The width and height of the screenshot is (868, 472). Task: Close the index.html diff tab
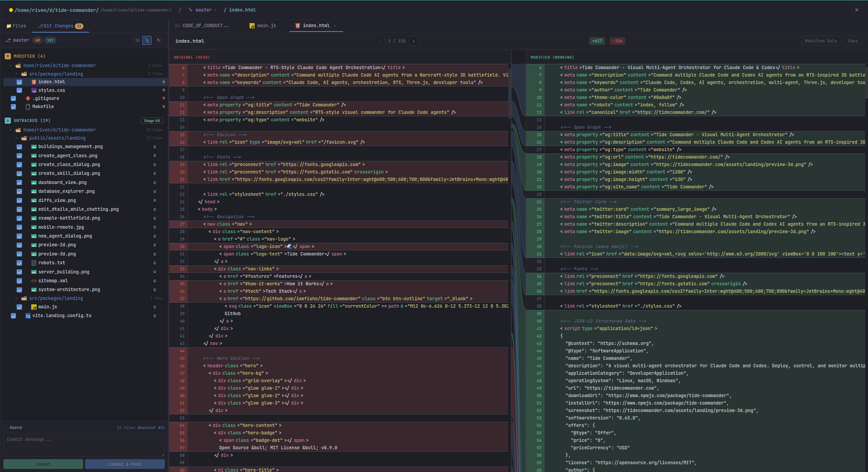(x=335, y=25)
